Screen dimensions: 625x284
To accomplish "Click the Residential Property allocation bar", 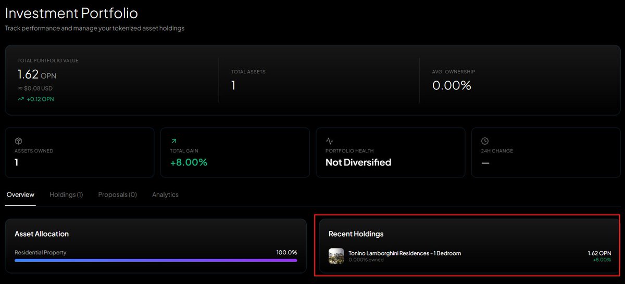I will 156,260.
